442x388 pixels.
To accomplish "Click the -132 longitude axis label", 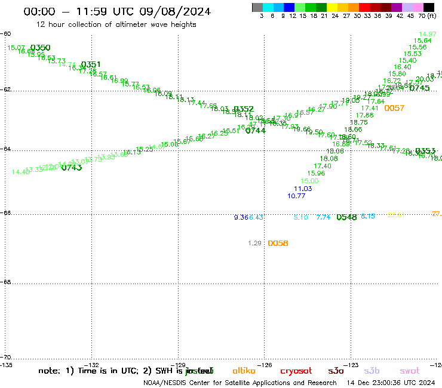I will pos(91,365).
